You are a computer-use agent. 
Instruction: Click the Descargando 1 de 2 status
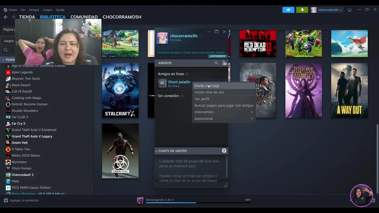pyautogui.click(x=160, y=200)
